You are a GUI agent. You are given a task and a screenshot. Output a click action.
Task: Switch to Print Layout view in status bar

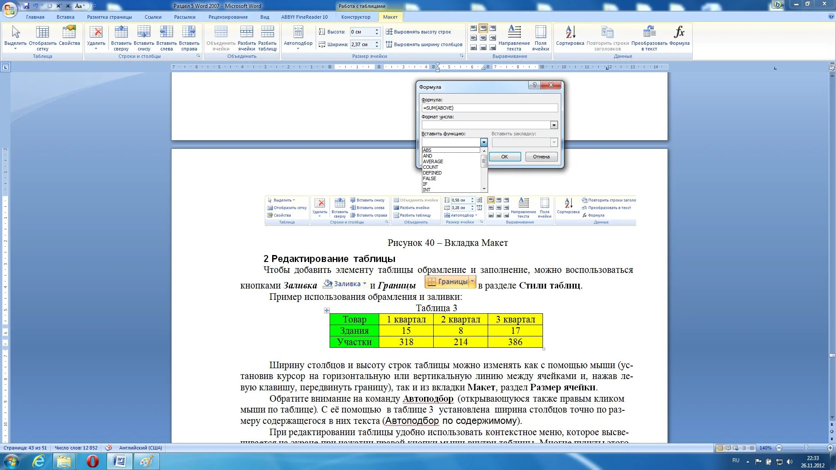720,448
